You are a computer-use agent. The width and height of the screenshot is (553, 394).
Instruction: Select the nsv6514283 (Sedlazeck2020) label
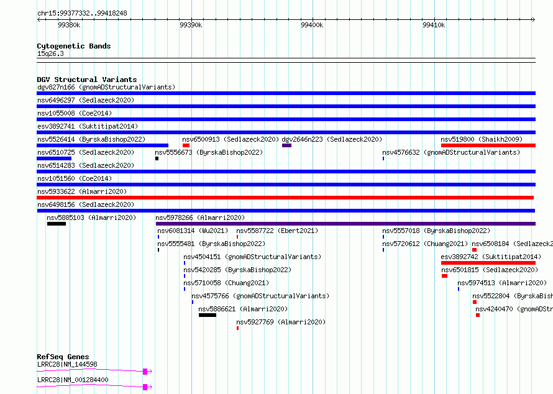(x=86, y=165)
